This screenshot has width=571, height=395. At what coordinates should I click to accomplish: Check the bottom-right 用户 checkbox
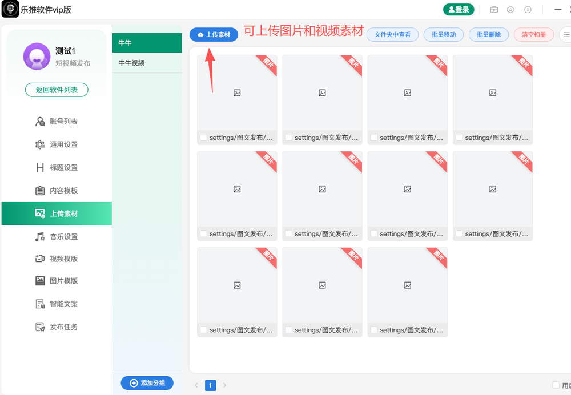point(557,385)
